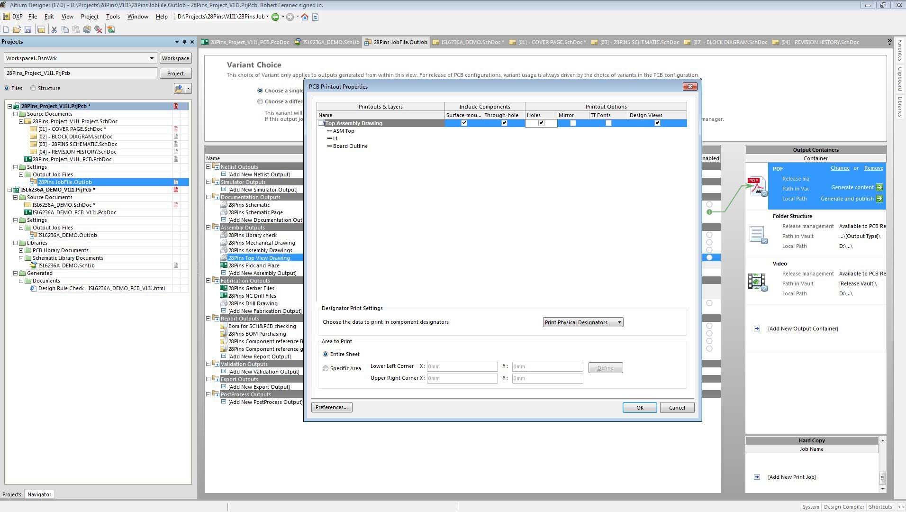The image size is (906, 512).
Task: Click the PDF output container icon
Action: click(756, 186)
